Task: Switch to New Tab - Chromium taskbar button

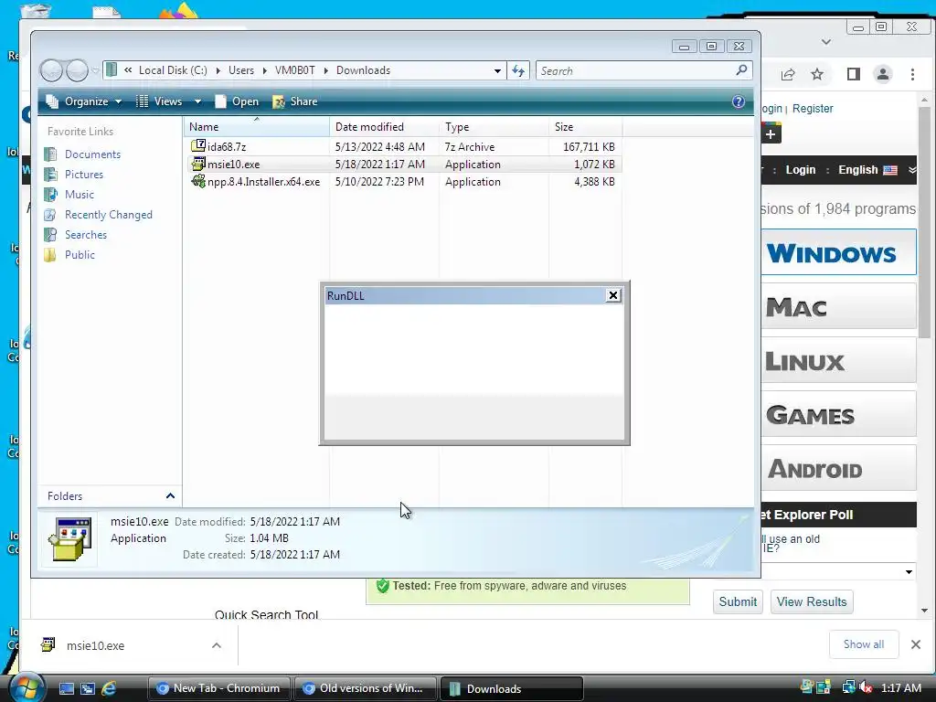Action: (218, 688)
